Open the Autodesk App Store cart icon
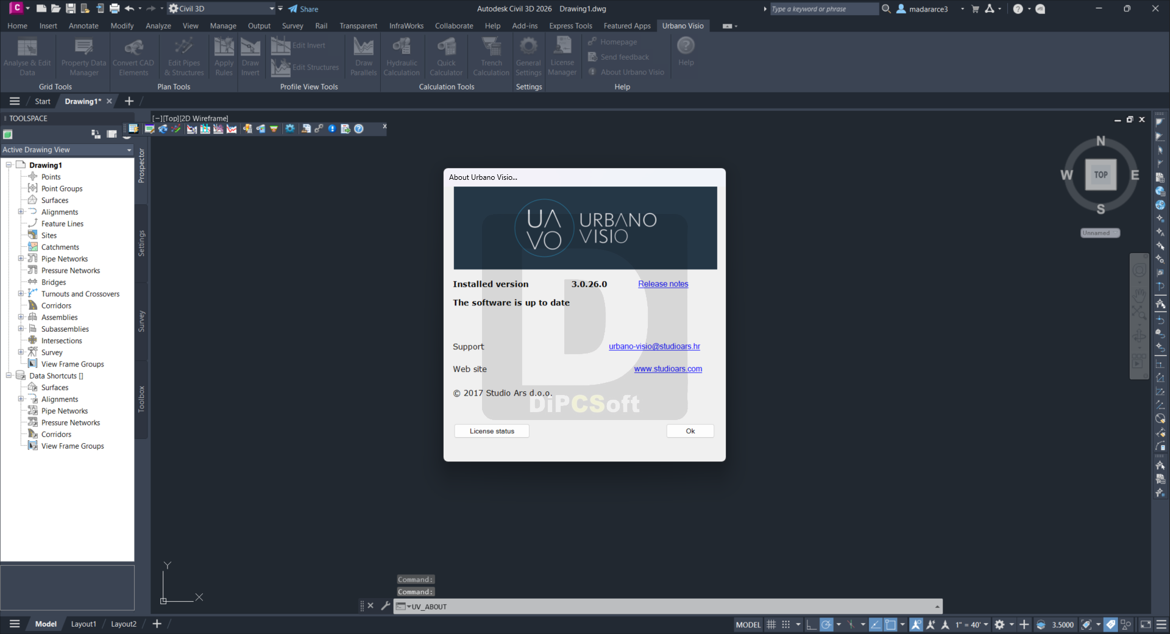The width and height of the screenshot is (1170, 634). 975,9
